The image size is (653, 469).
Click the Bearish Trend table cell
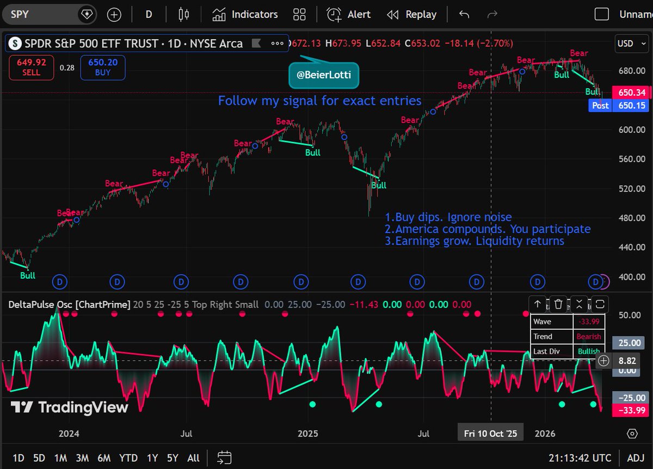589,337
